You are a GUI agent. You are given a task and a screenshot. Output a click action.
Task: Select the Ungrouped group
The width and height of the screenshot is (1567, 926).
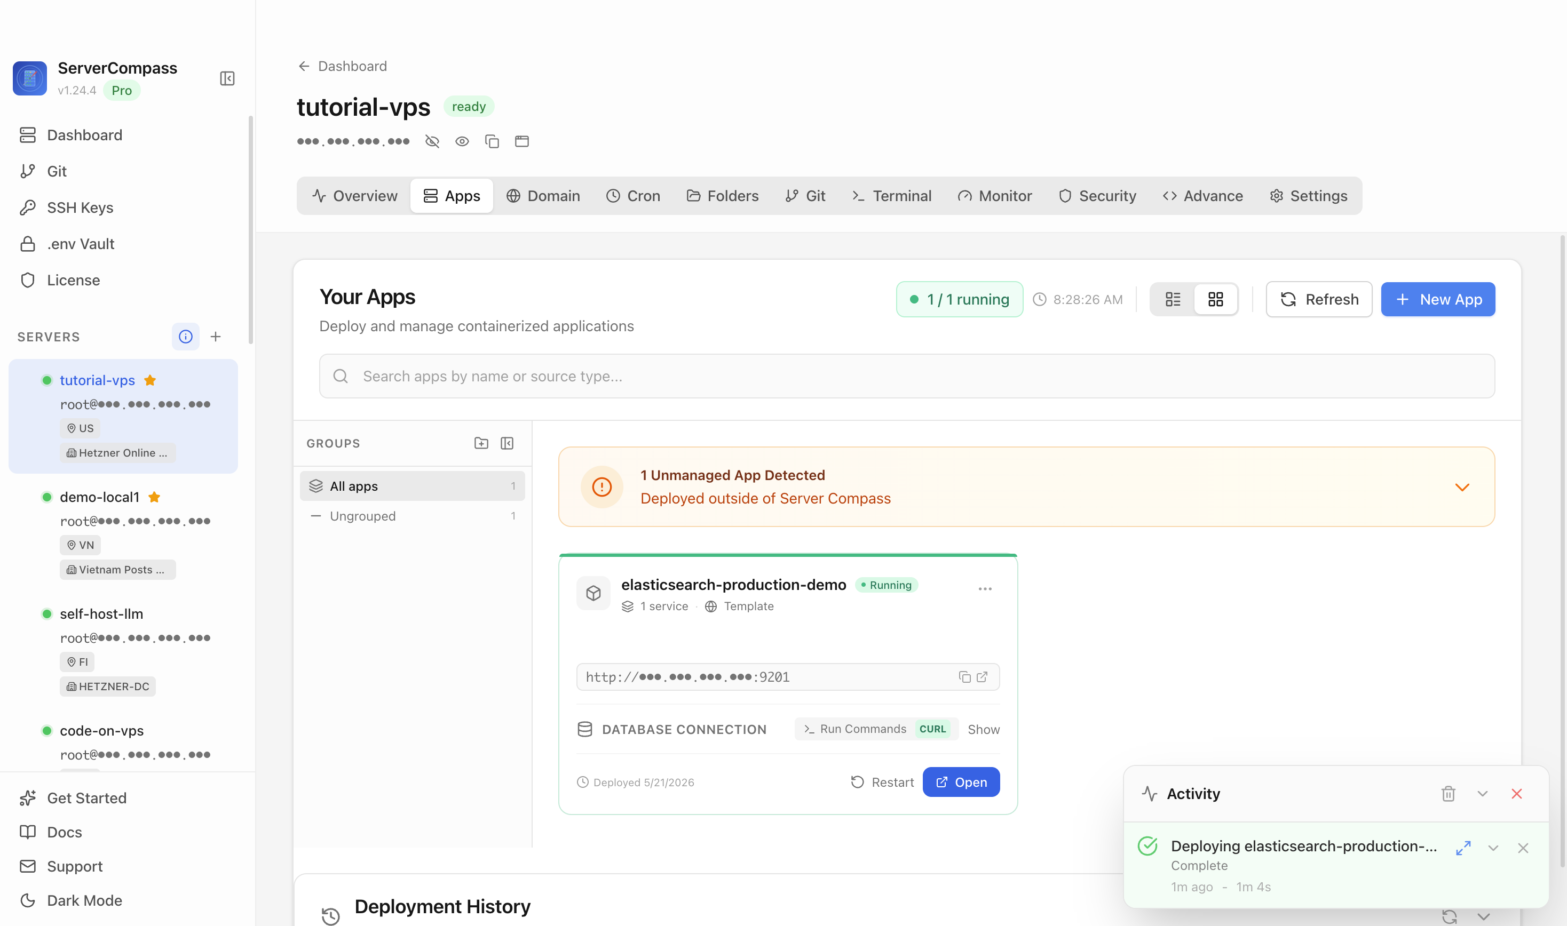[x=412, y=516]
